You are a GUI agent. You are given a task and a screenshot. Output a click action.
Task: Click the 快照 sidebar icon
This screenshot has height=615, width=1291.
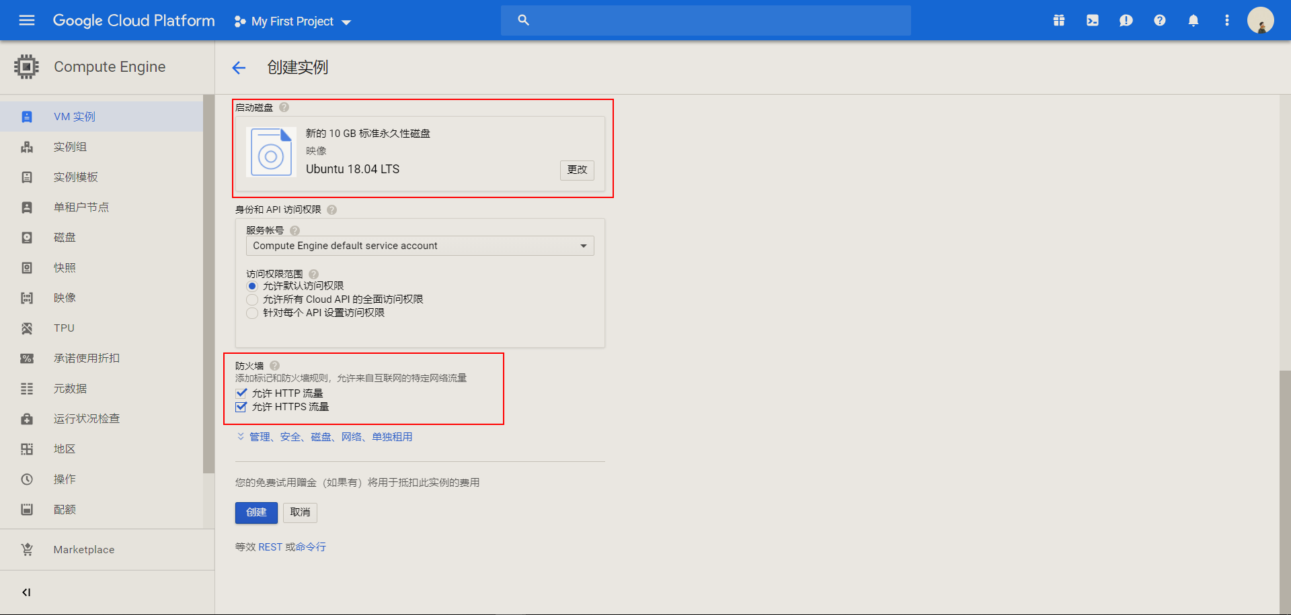[x=27, y=268]
